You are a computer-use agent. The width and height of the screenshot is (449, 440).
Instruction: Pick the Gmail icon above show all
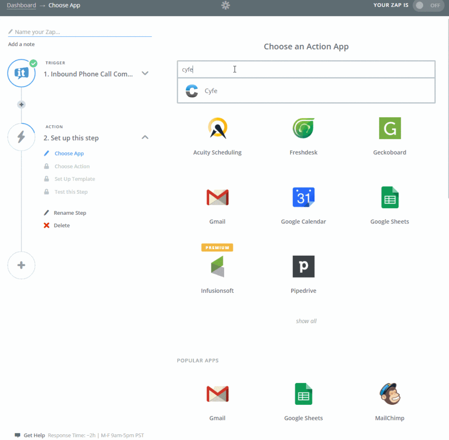click(x=217, y=197)
